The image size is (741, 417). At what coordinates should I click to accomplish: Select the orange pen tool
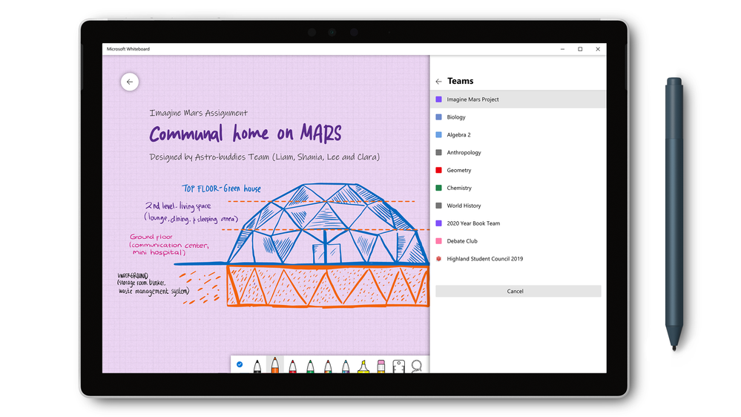click(274, 365)
